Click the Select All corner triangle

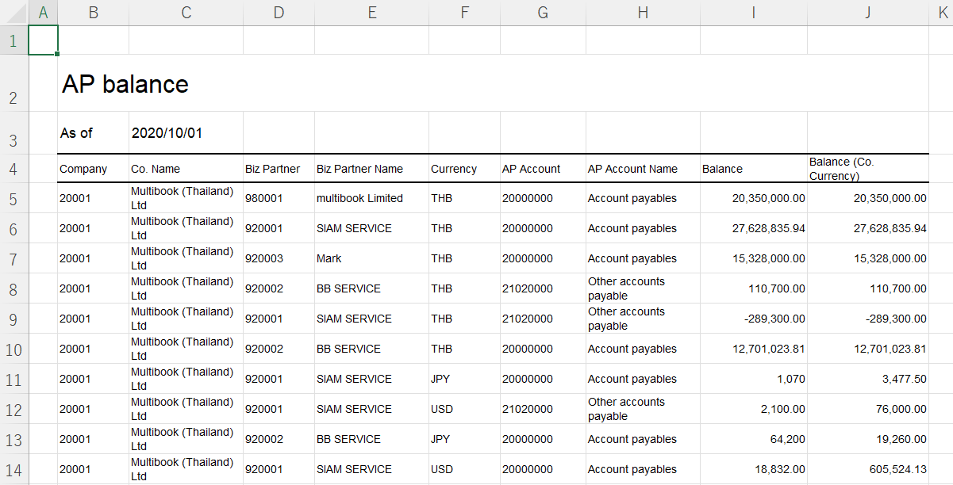pos(13,13)
